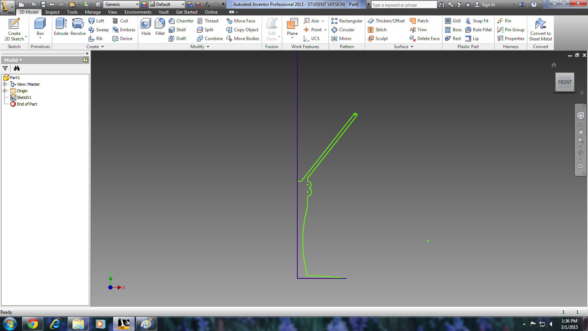Filter the model browser

point(5,68)
